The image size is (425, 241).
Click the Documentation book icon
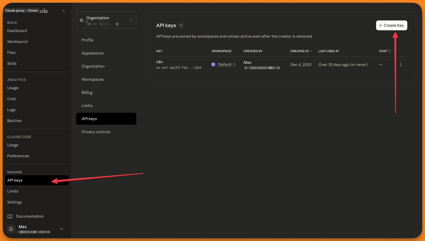point(10,216)
